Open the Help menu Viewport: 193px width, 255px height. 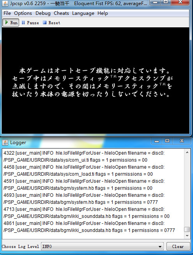(103, 13)
